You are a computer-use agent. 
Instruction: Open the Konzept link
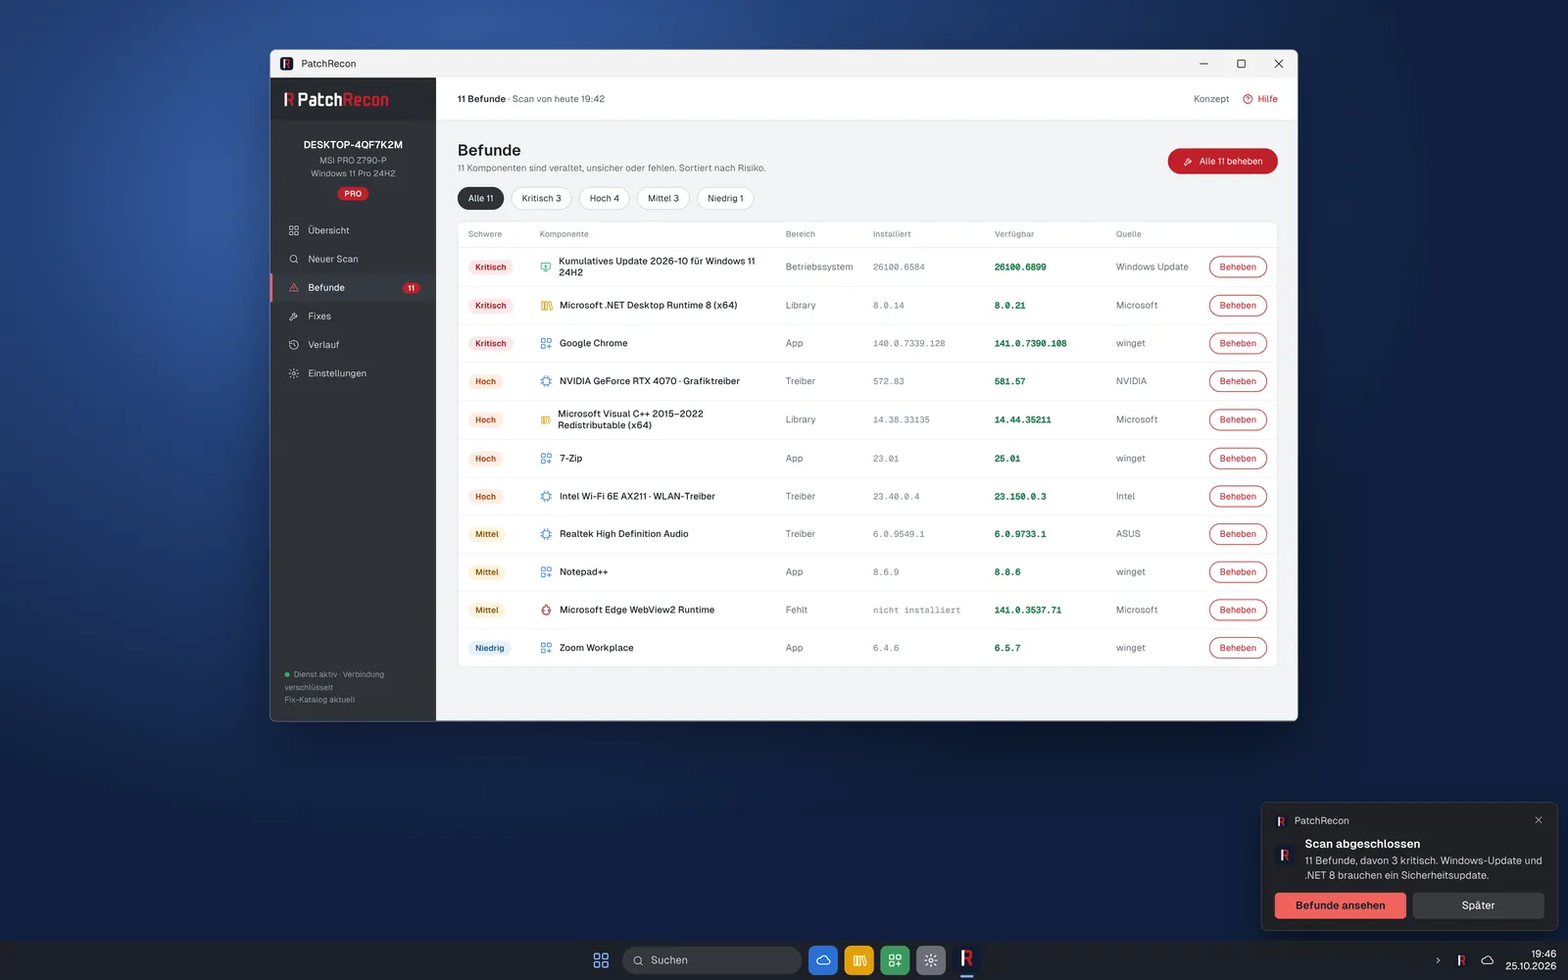pyautogui.click(x=1211, y=99)
